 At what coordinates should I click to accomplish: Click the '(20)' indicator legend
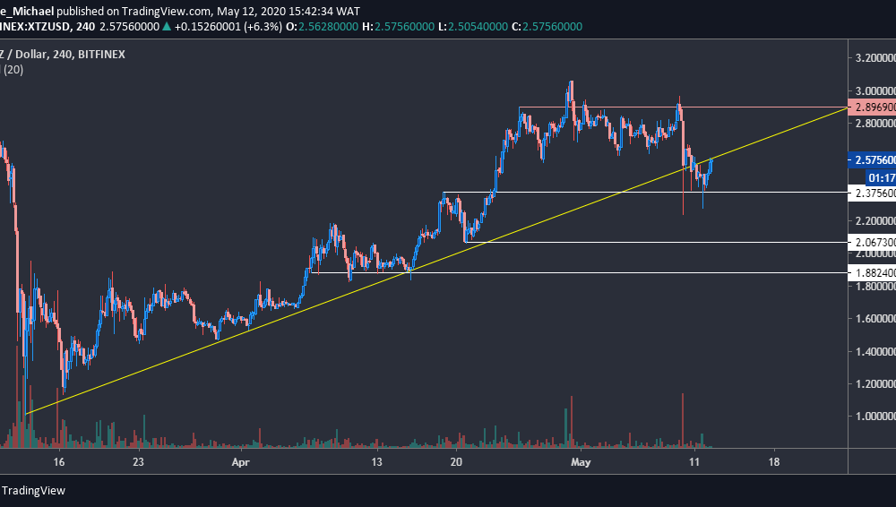[x=13, y=70]
